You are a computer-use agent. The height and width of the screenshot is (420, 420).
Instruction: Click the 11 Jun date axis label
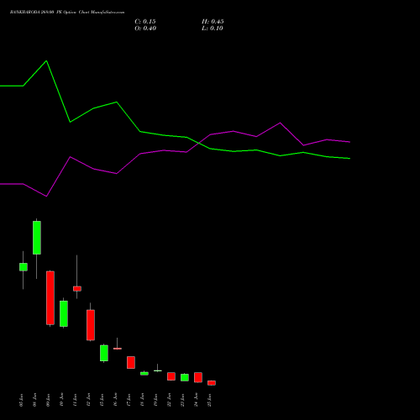click(x=76, y=400)
